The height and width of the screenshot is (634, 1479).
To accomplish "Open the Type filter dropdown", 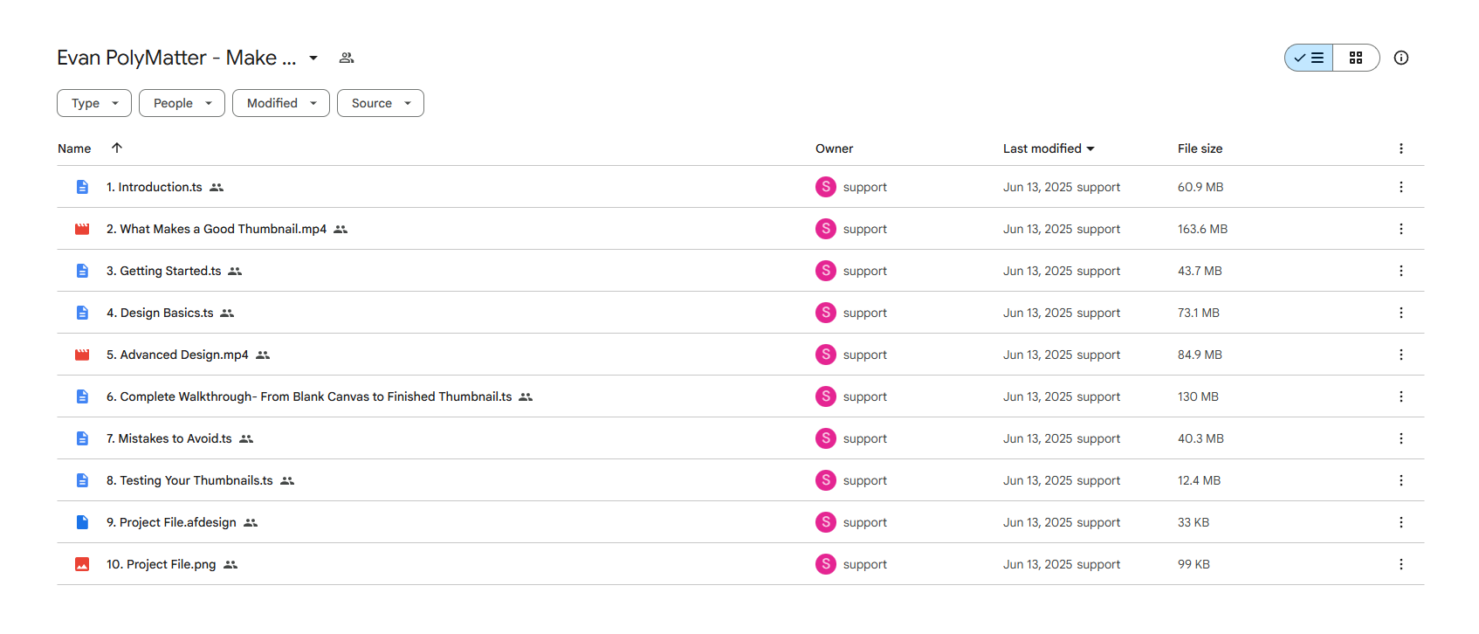I will [94, 103].
